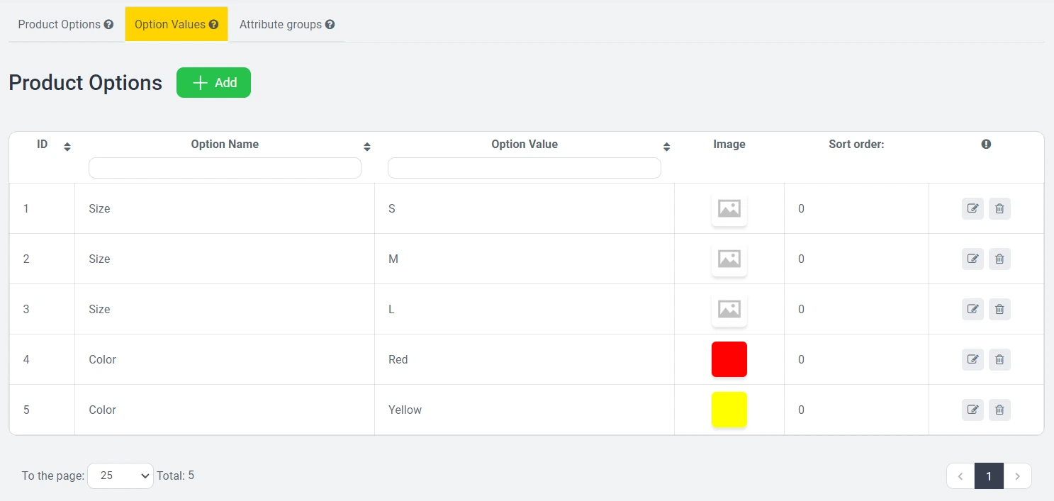Sort by Option Name column arrows
Screen dimensions: 1054x501
(x=367, y=147)
